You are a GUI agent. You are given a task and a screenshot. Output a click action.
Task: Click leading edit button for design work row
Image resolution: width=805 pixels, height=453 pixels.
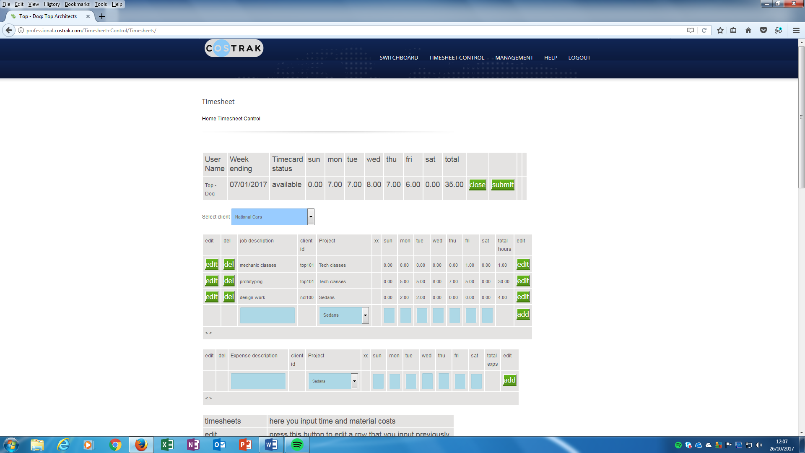(x=212, y=297)
